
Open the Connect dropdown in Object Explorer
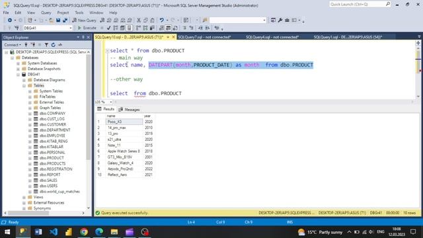click(13, 45)
